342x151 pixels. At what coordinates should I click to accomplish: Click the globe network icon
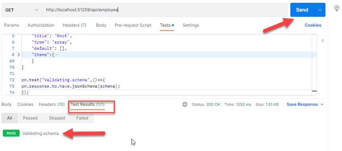point(185,105)
